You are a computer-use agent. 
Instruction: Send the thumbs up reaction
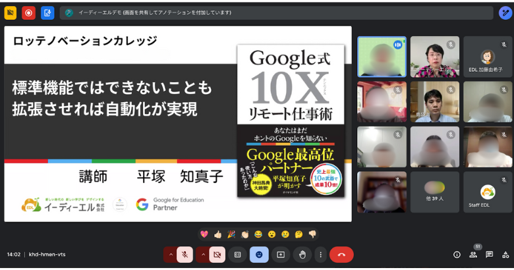click(217, 234)
